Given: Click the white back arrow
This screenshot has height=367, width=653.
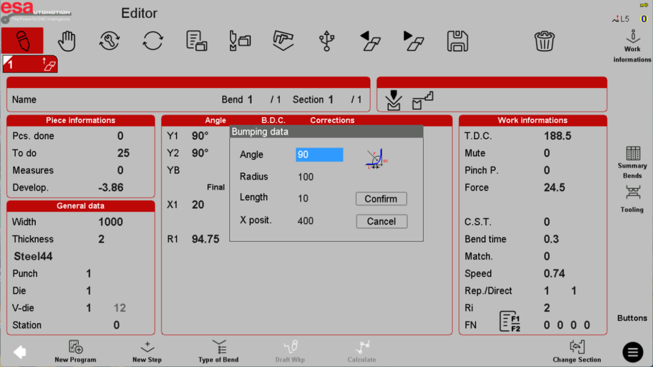Looking at the screenshot, I should coord(20,352).
